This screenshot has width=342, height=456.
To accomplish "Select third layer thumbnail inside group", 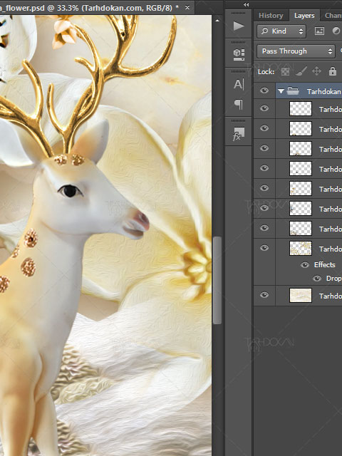I will coord(301,149).
